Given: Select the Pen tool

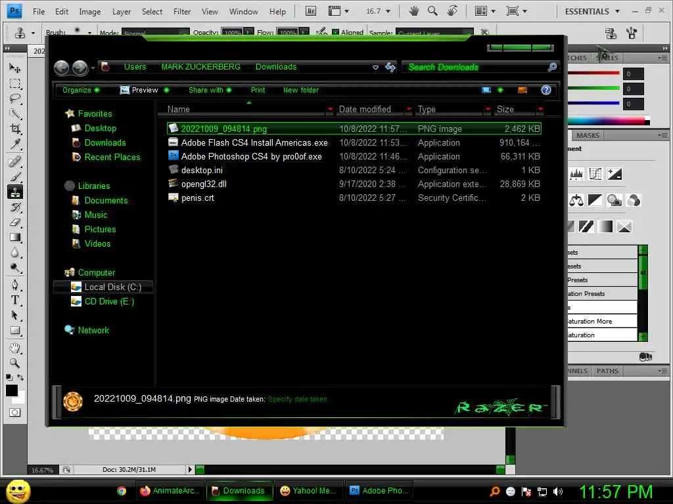Looking at the screenshot, I should tap(14, 285).
